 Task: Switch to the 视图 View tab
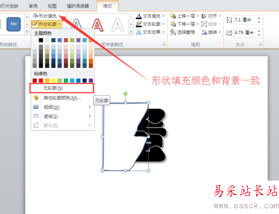point(52,6)
